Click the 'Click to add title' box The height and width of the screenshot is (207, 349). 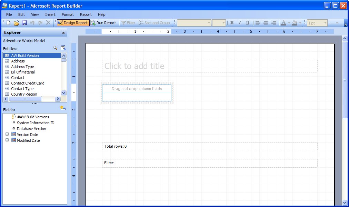[x=210, y=66]
